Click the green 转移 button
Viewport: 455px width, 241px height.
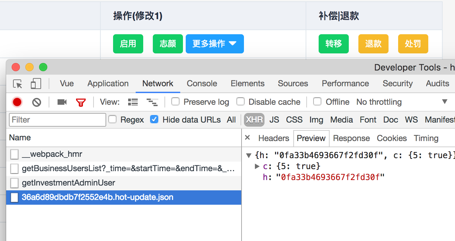point(334,44)
